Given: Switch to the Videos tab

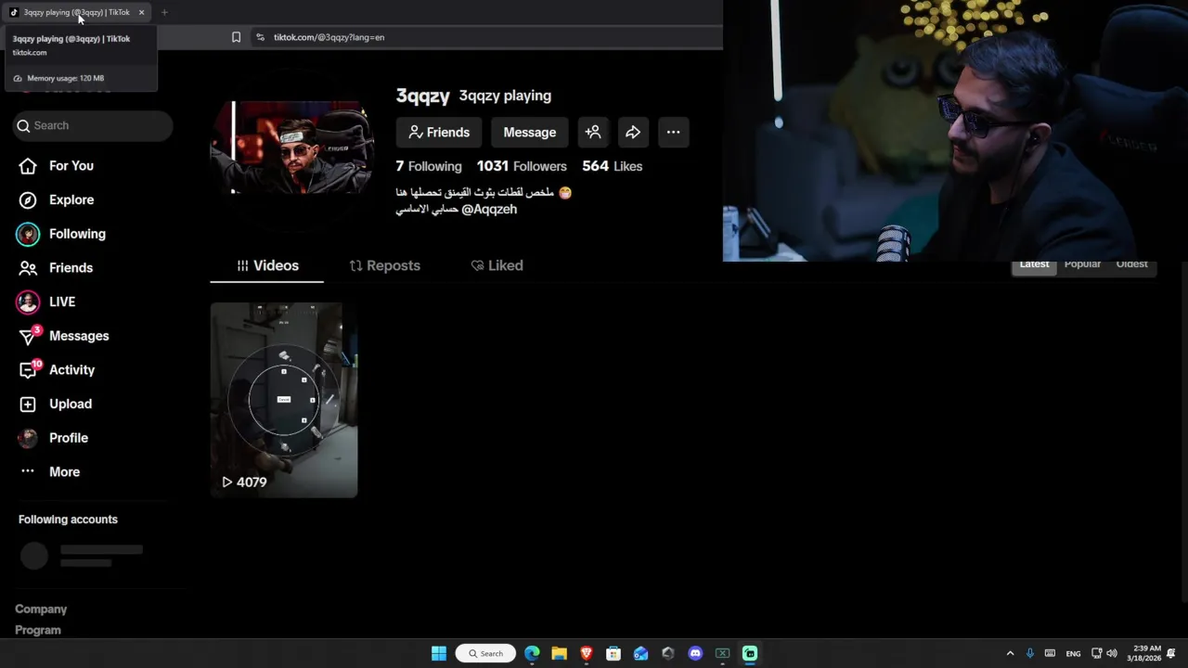Looking at the screenshot, I should pyautogui.click(x=267, y=265).
